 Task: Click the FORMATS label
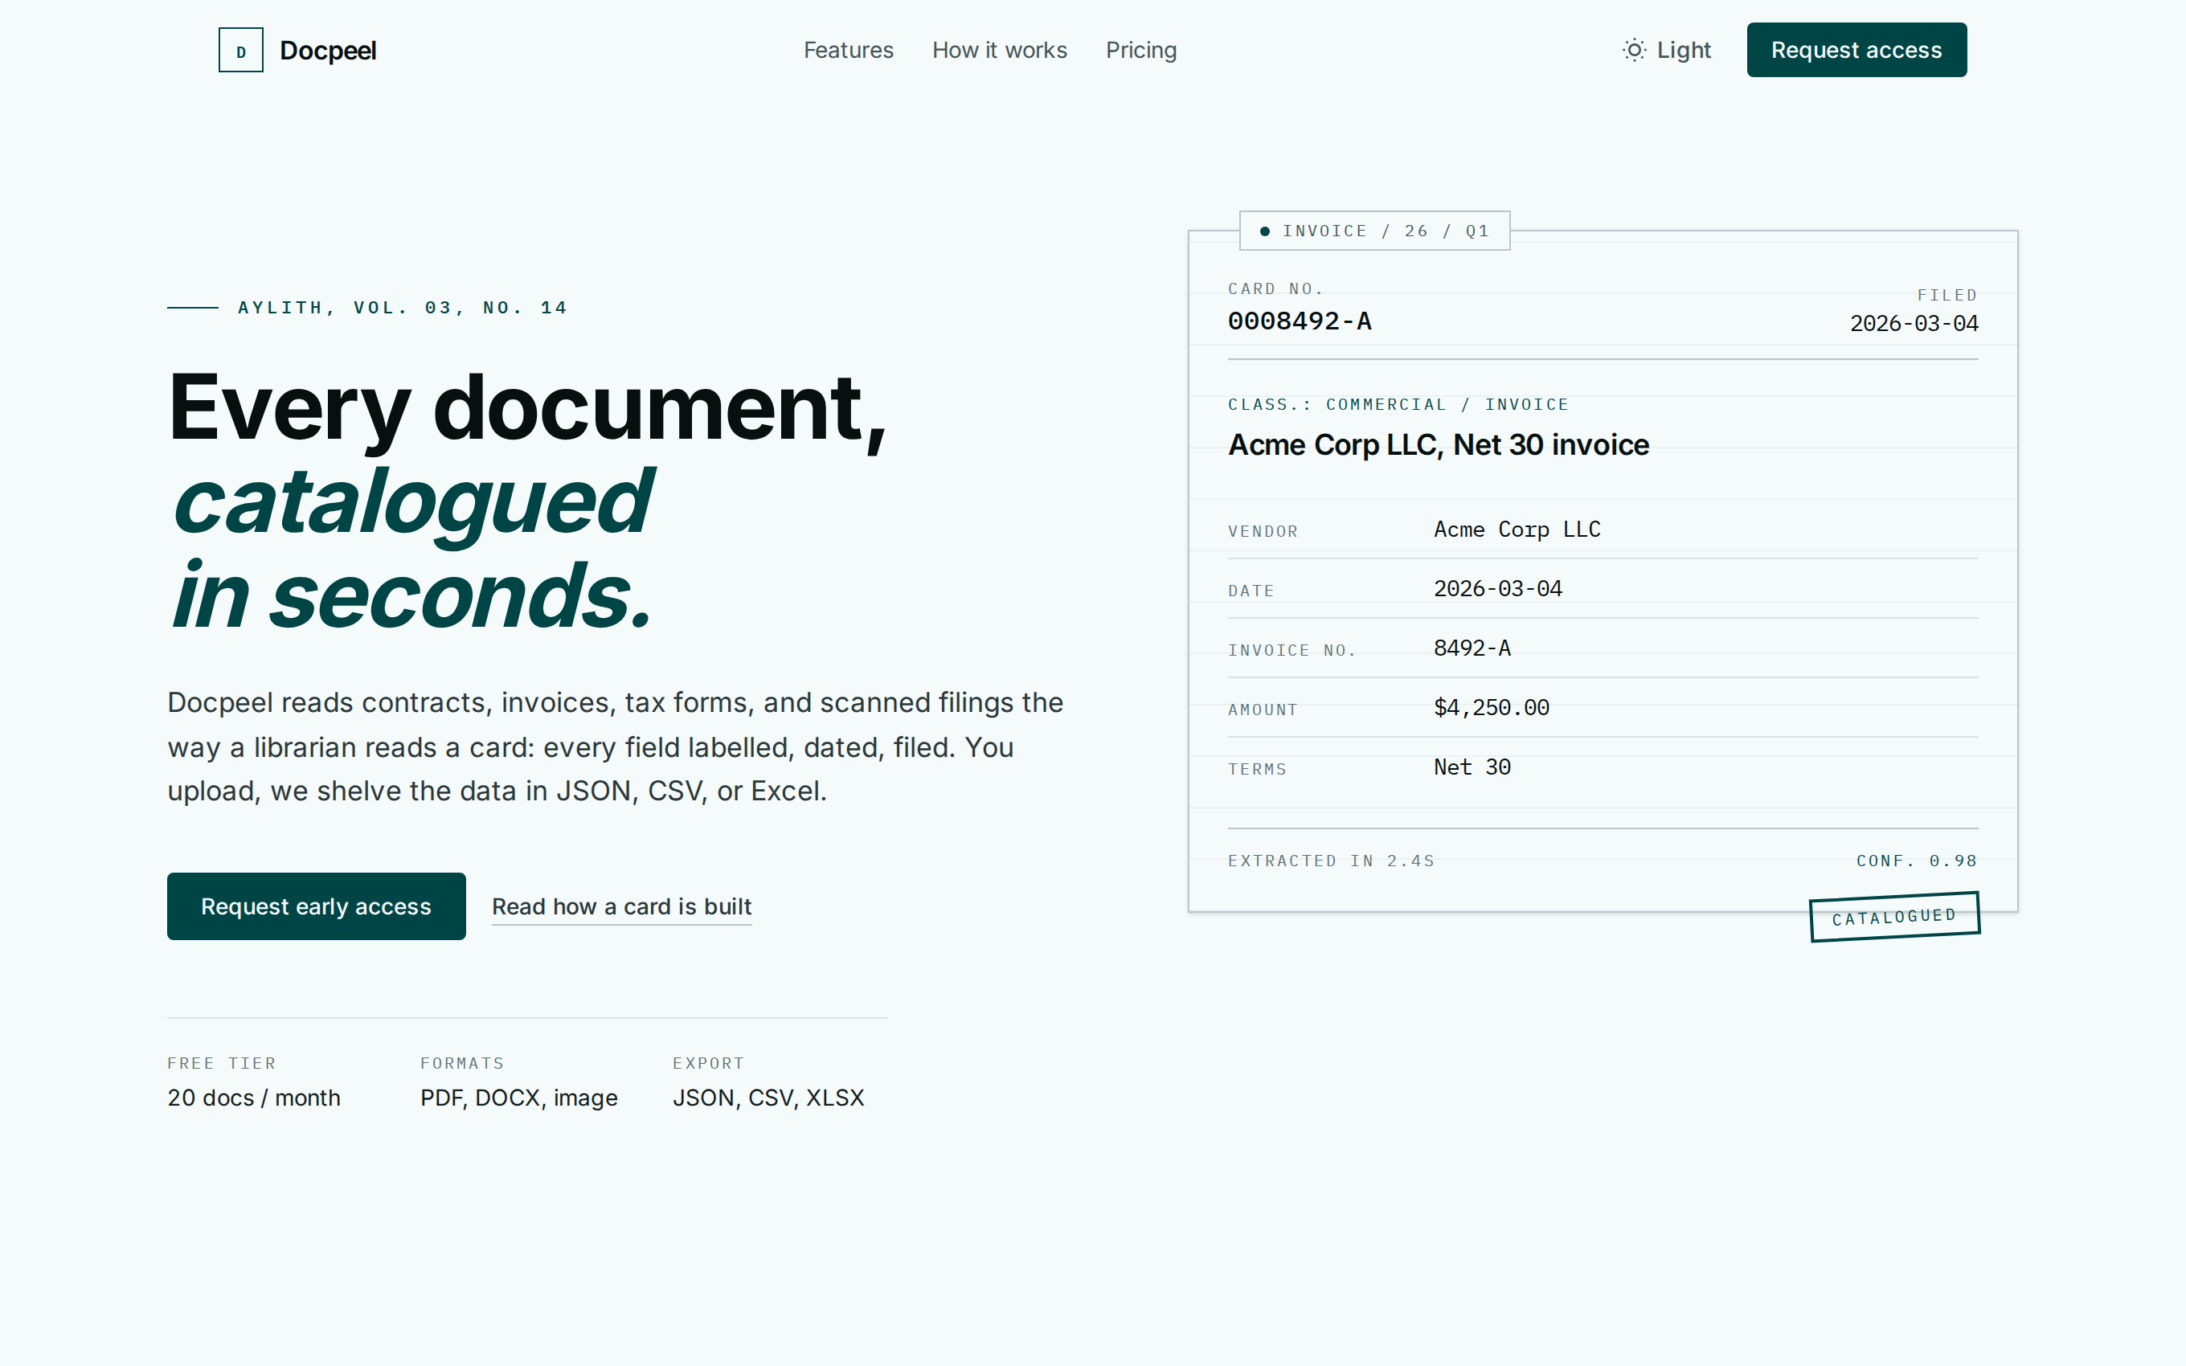[461, 1063]
